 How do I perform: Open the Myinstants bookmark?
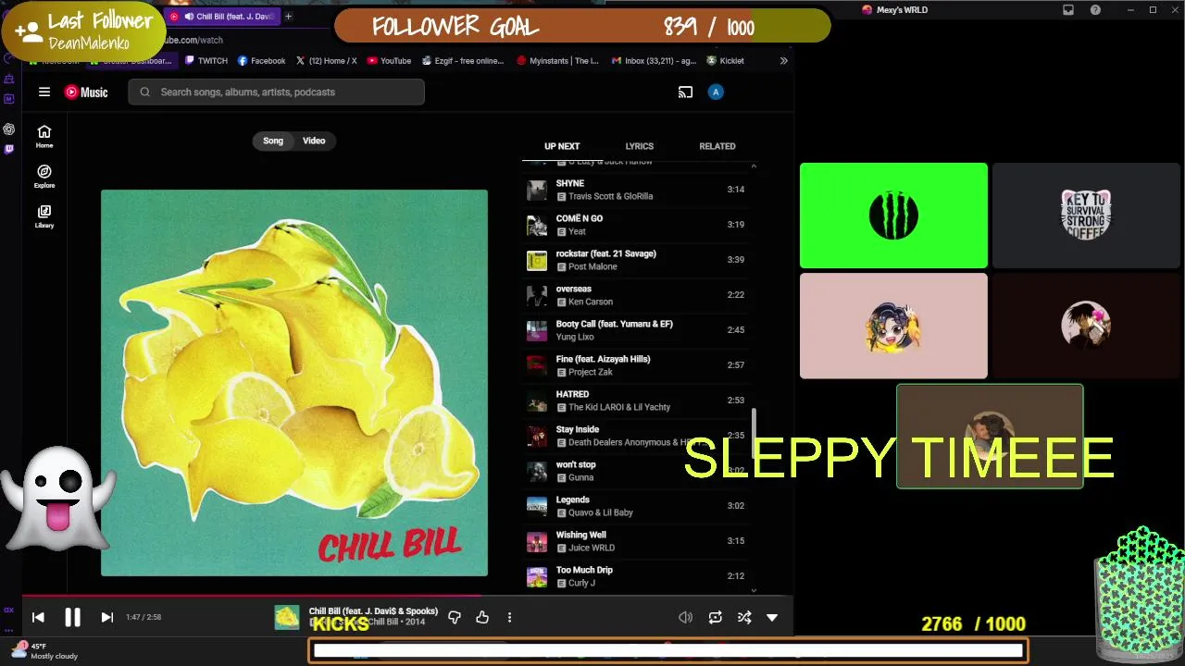[x=558, y=61]
